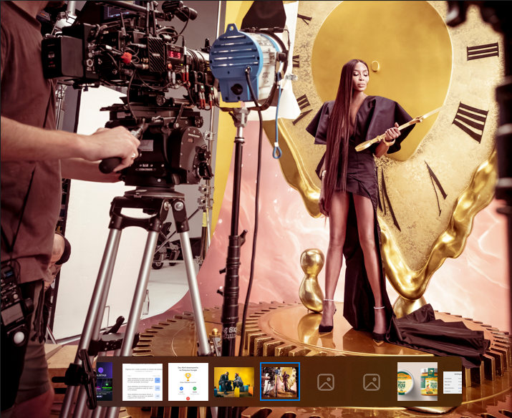Click the gold hourglass-shaped sculpture
This screenshot has height=418, width=512.
click(x=311, y=279)
